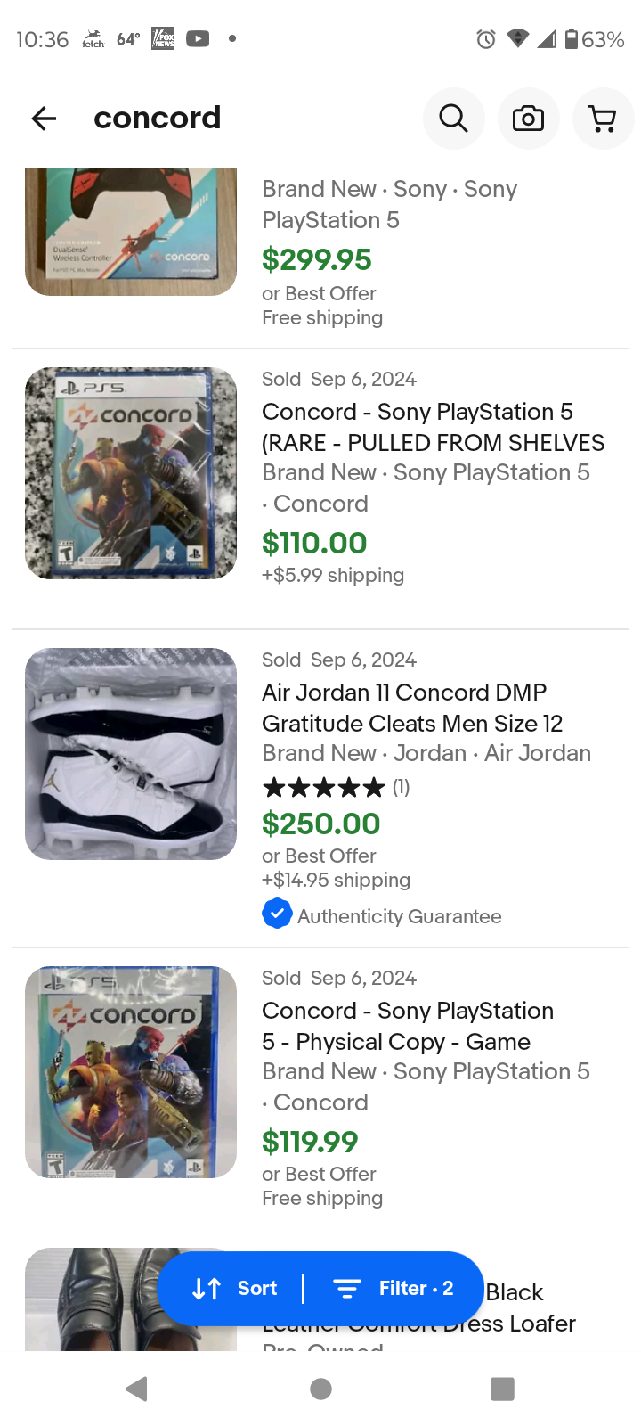Tap the $119.99 Concord game thumbnail
The width and height of the screenshot is (641, 1426).
point(131,1072)
